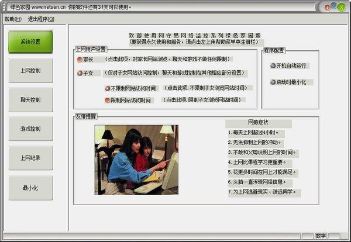Click the orange minimize button in title bar

coord(329,6)
